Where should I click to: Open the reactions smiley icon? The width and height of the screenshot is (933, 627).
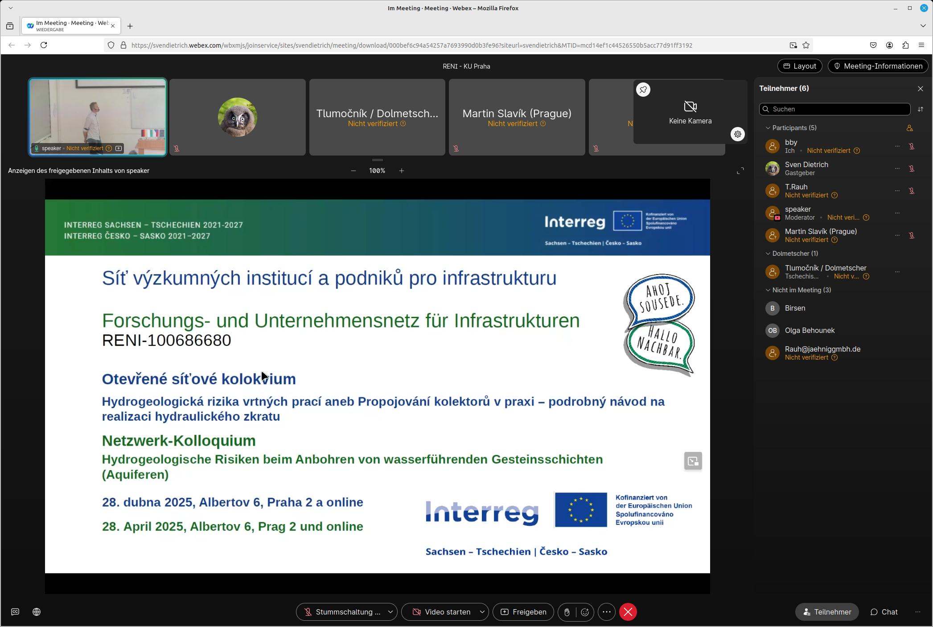pyautogui.click(x=585, y=612)
